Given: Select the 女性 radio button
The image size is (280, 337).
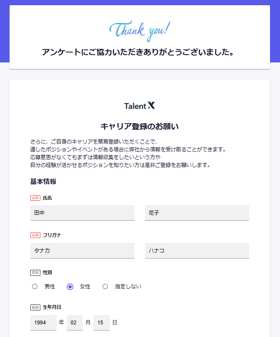Looking at the screenshot, I should tap(70, 287).
